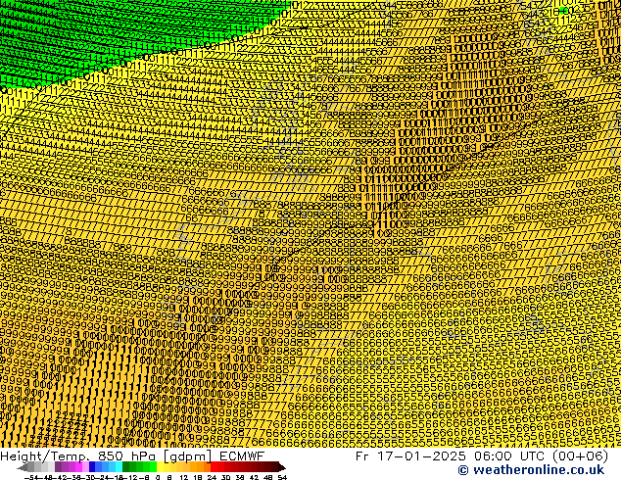Select the cyan swatch above the -18 label

(x=119, y=467)
